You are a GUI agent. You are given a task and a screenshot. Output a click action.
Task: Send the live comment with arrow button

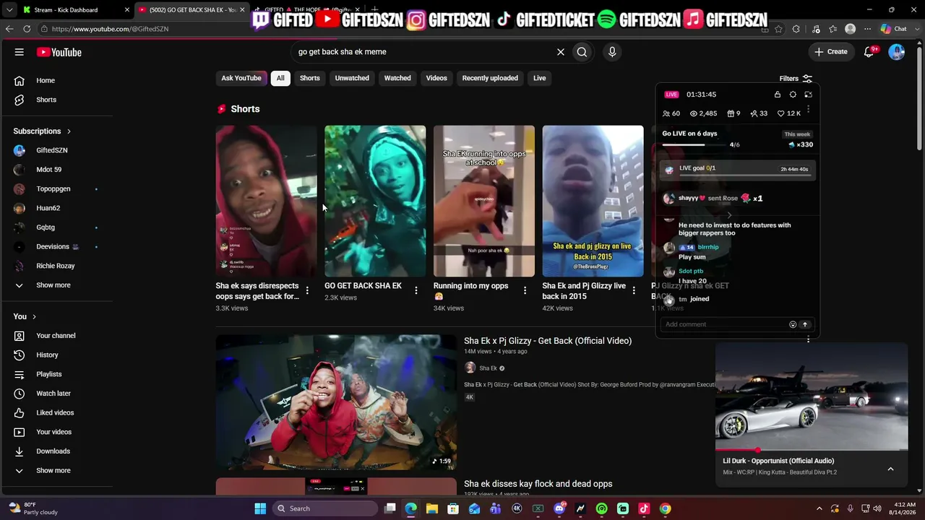coord(805,324)
